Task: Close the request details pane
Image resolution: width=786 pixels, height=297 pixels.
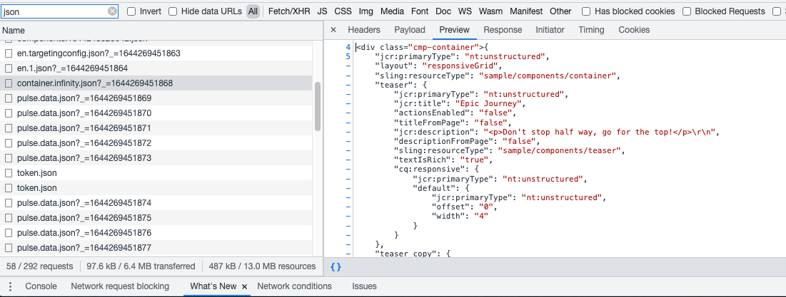Action: coord(333,30)
